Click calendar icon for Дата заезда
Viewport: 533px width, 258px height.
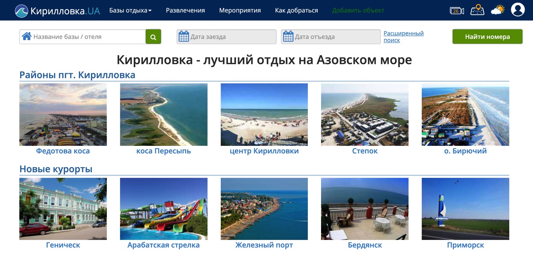(x=183, y=36)
